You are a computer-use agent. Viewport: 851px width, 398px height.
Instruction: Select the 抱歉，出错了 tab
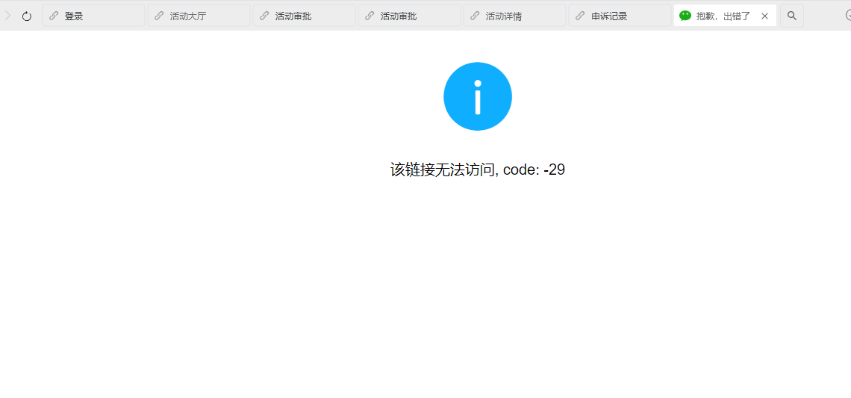click(725, 16)
